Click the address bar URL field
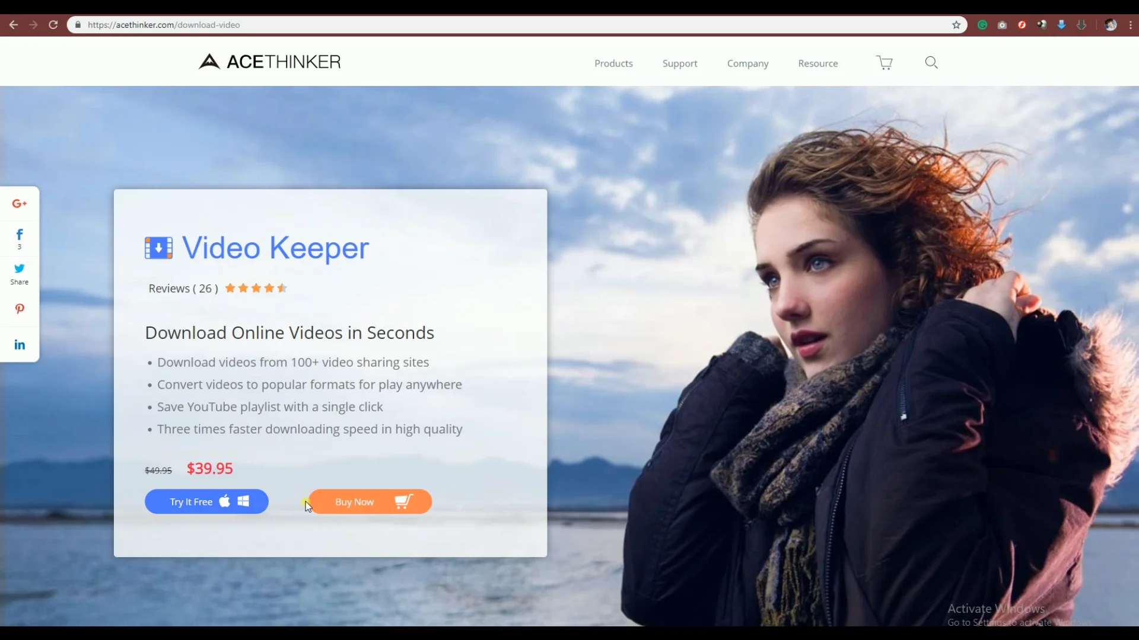The width and height of the screenshot is (1139, 640). click(516, 25)
